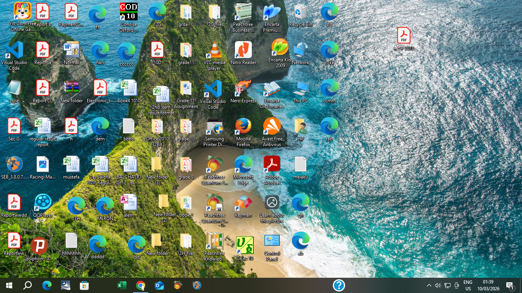
Task: Open Google Chrome from the taskbar
Action: pyautogui.click(x=141, y=285)
